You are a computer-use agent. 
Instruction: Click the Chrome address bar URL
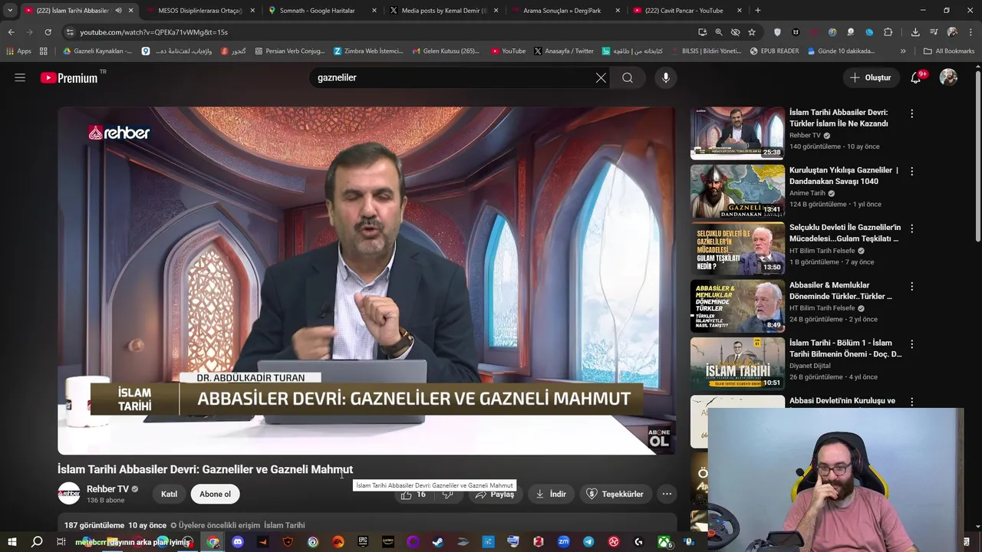pos(153,32)
